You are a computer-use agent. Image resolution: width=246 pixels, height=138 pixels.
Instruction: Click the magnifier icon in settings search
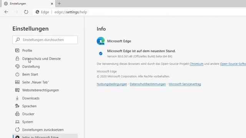18,40
